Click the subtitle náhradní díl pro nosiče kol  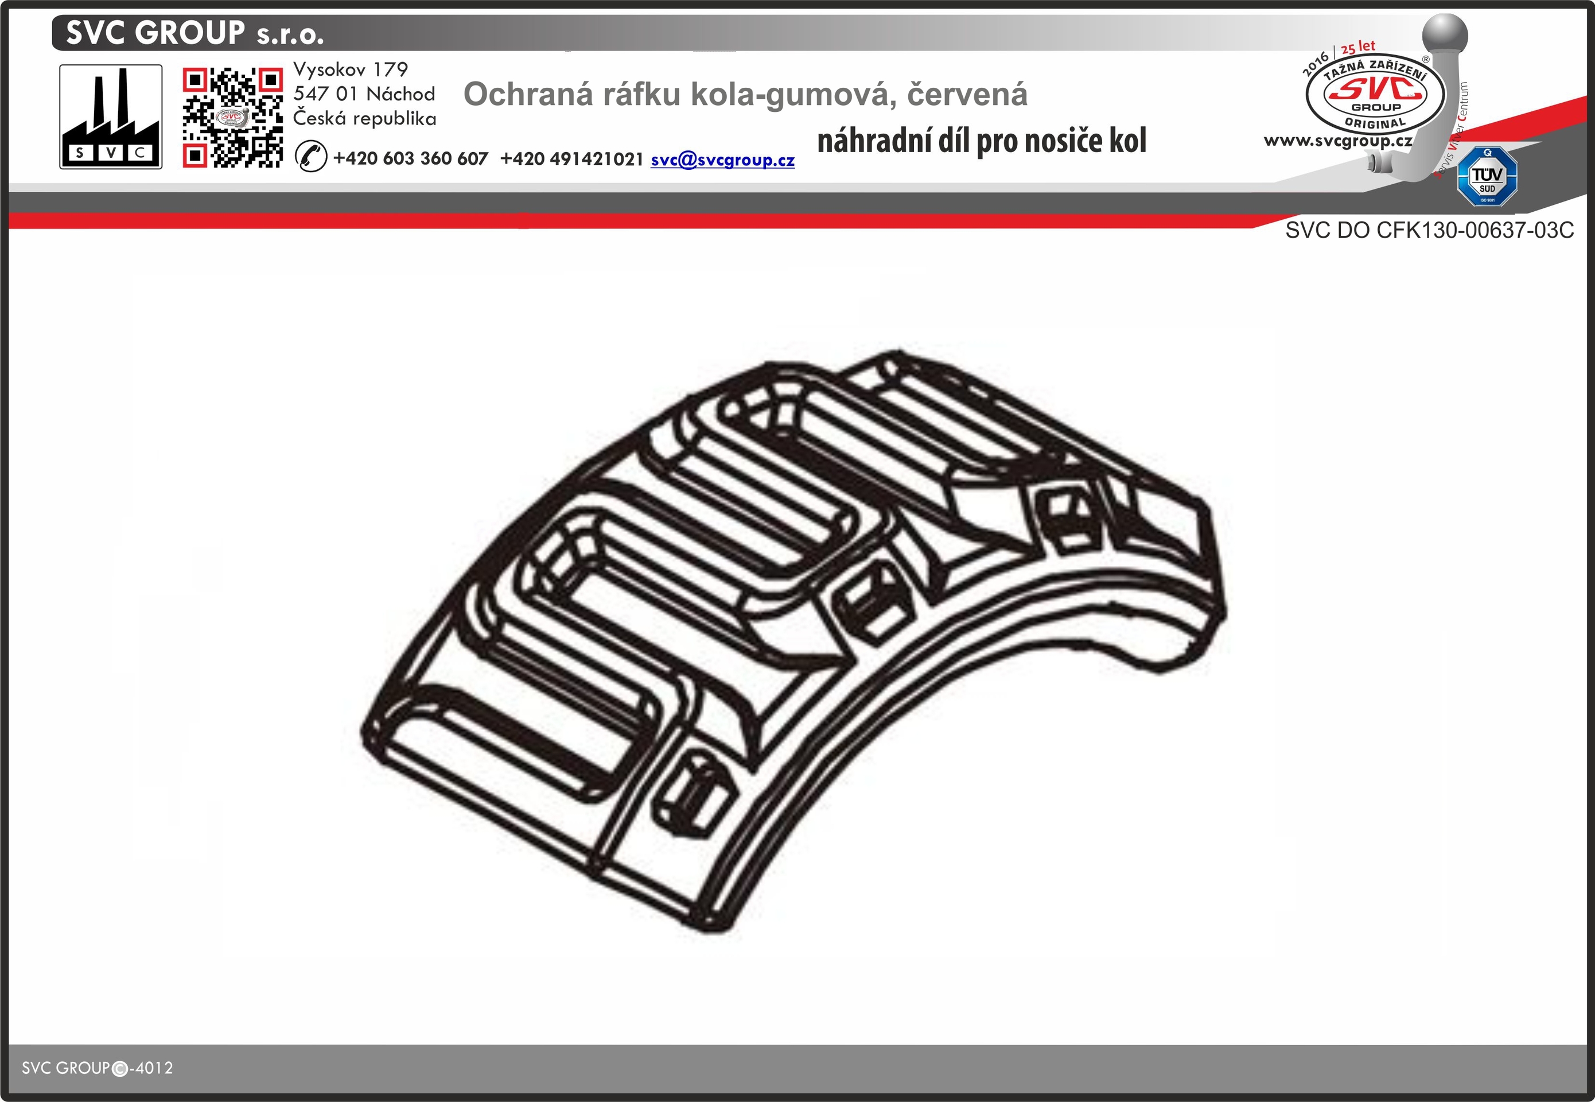coord(981,142)
